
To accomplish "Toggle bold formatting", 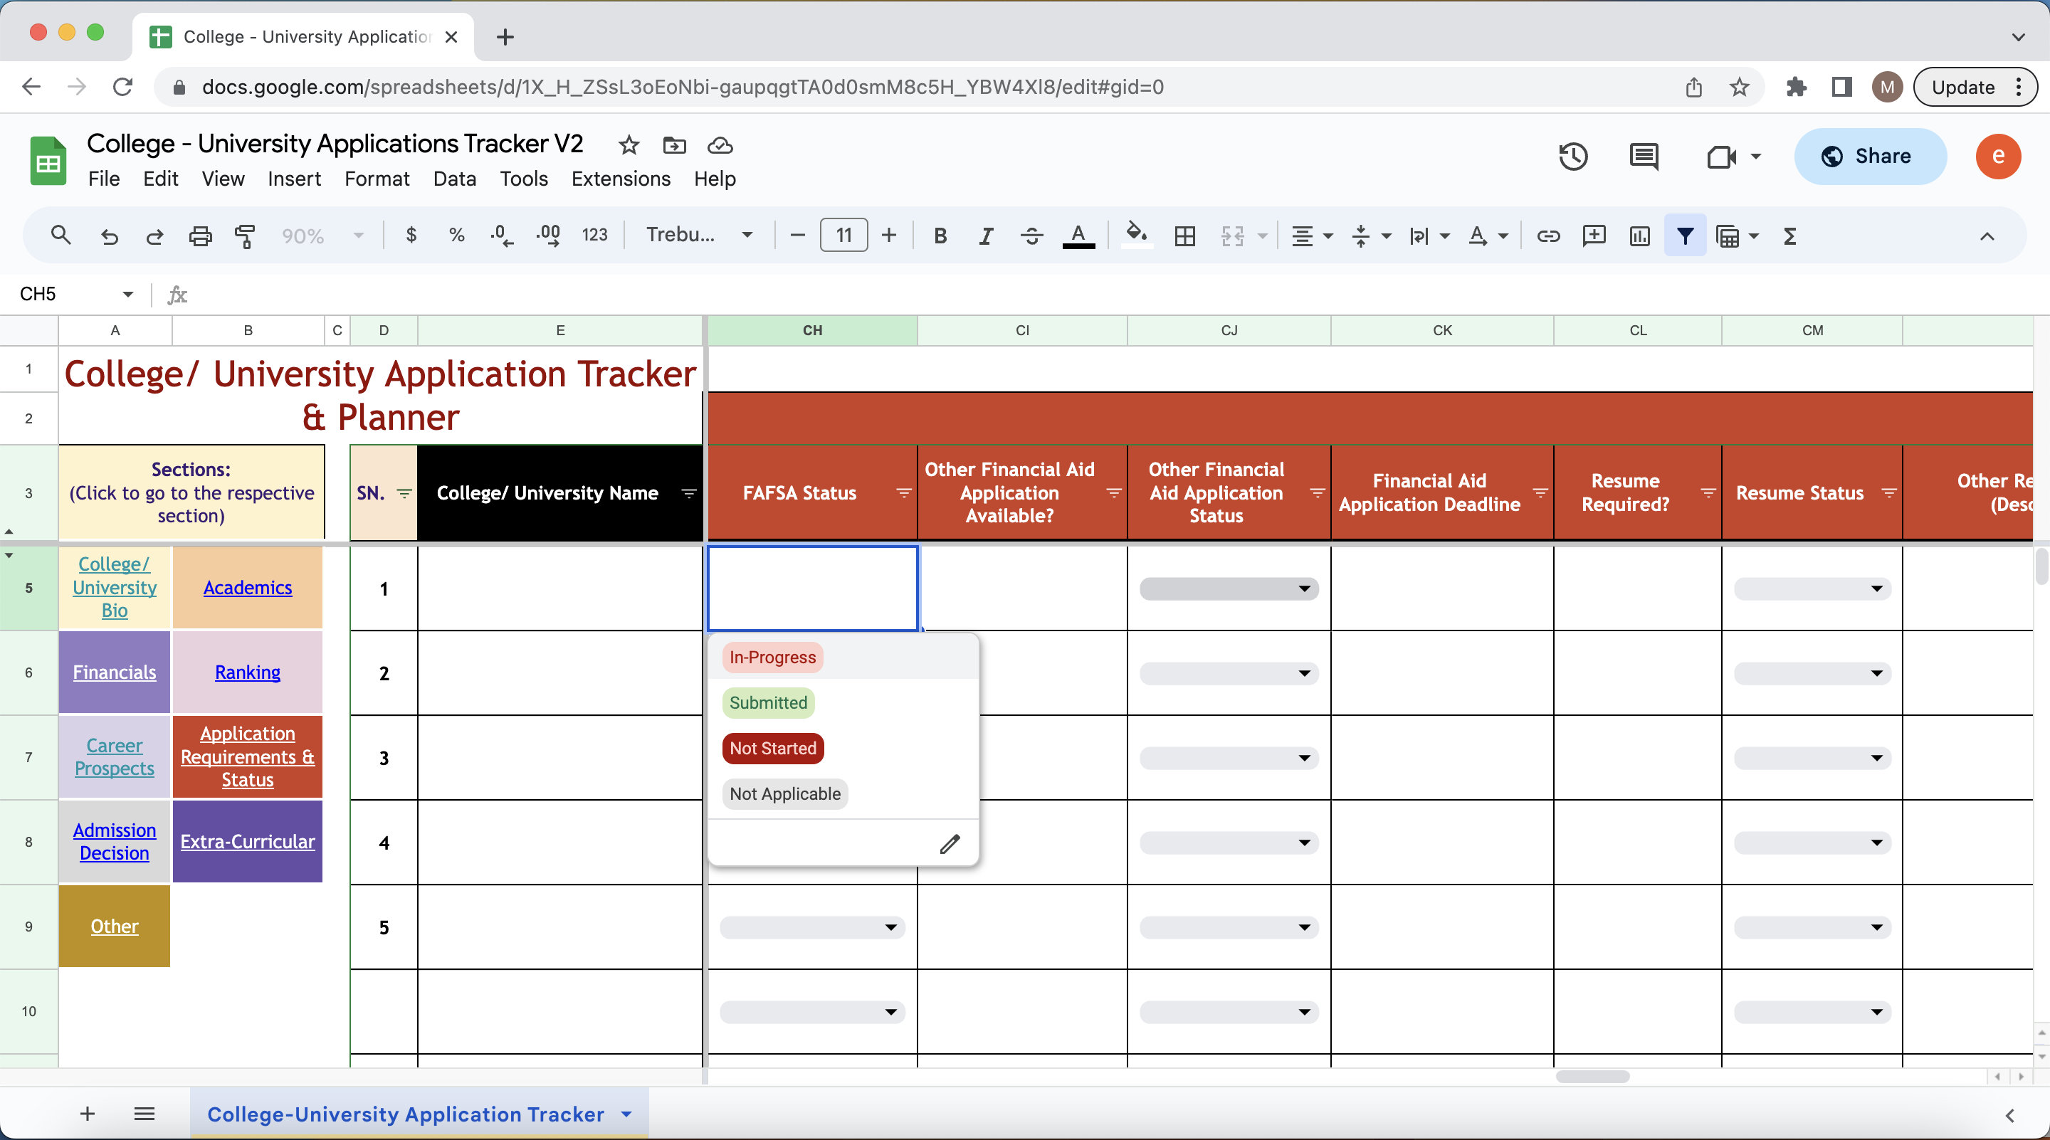I will pos(940,236).
